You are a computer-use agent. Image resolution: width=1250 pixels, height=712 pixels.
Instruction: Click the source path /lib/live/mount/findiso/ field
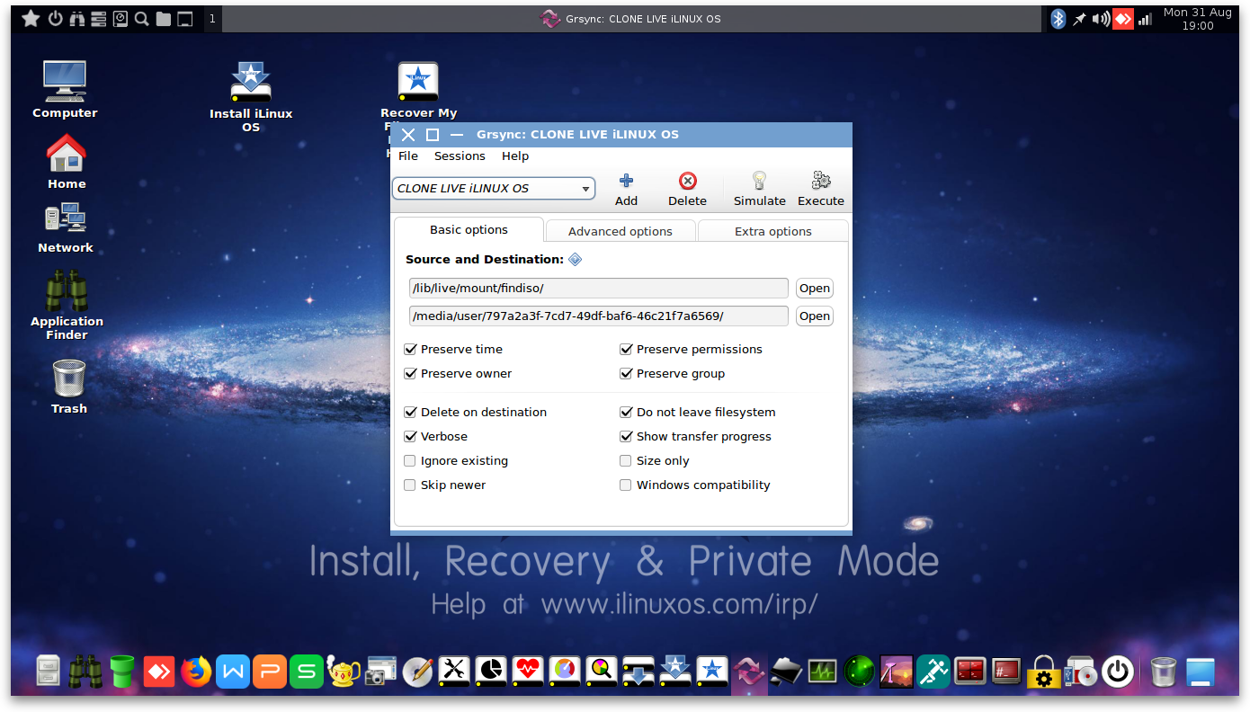click(x=598, y=288)
